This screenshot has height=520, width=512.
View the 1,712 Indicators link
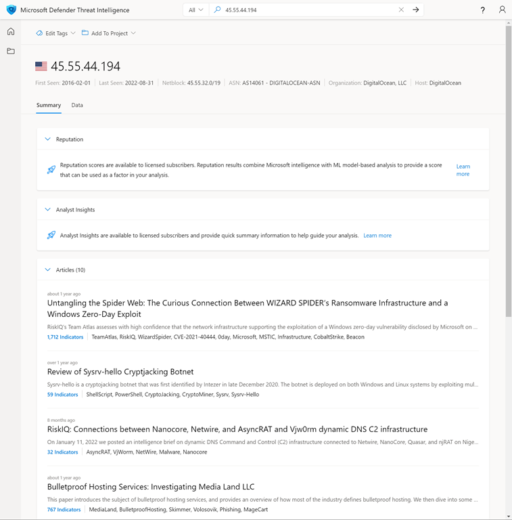point(66,337)
